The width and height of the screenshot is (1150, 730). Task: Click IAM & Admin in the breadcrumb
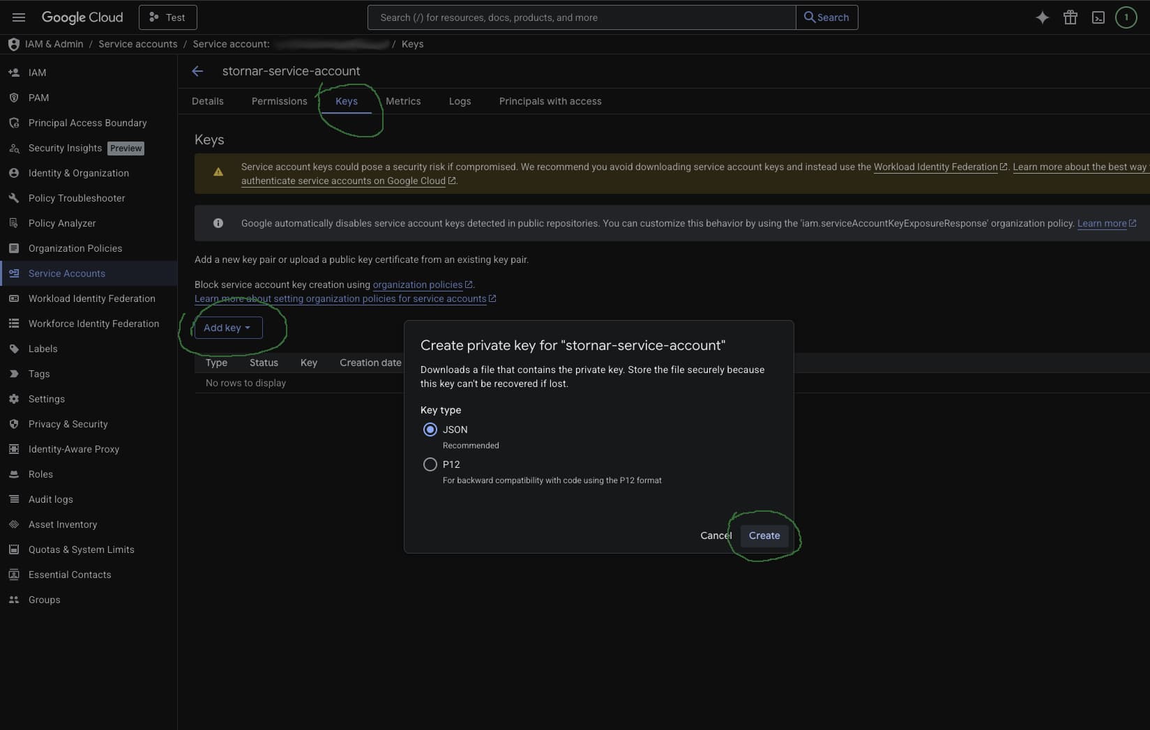coord(54,44)
